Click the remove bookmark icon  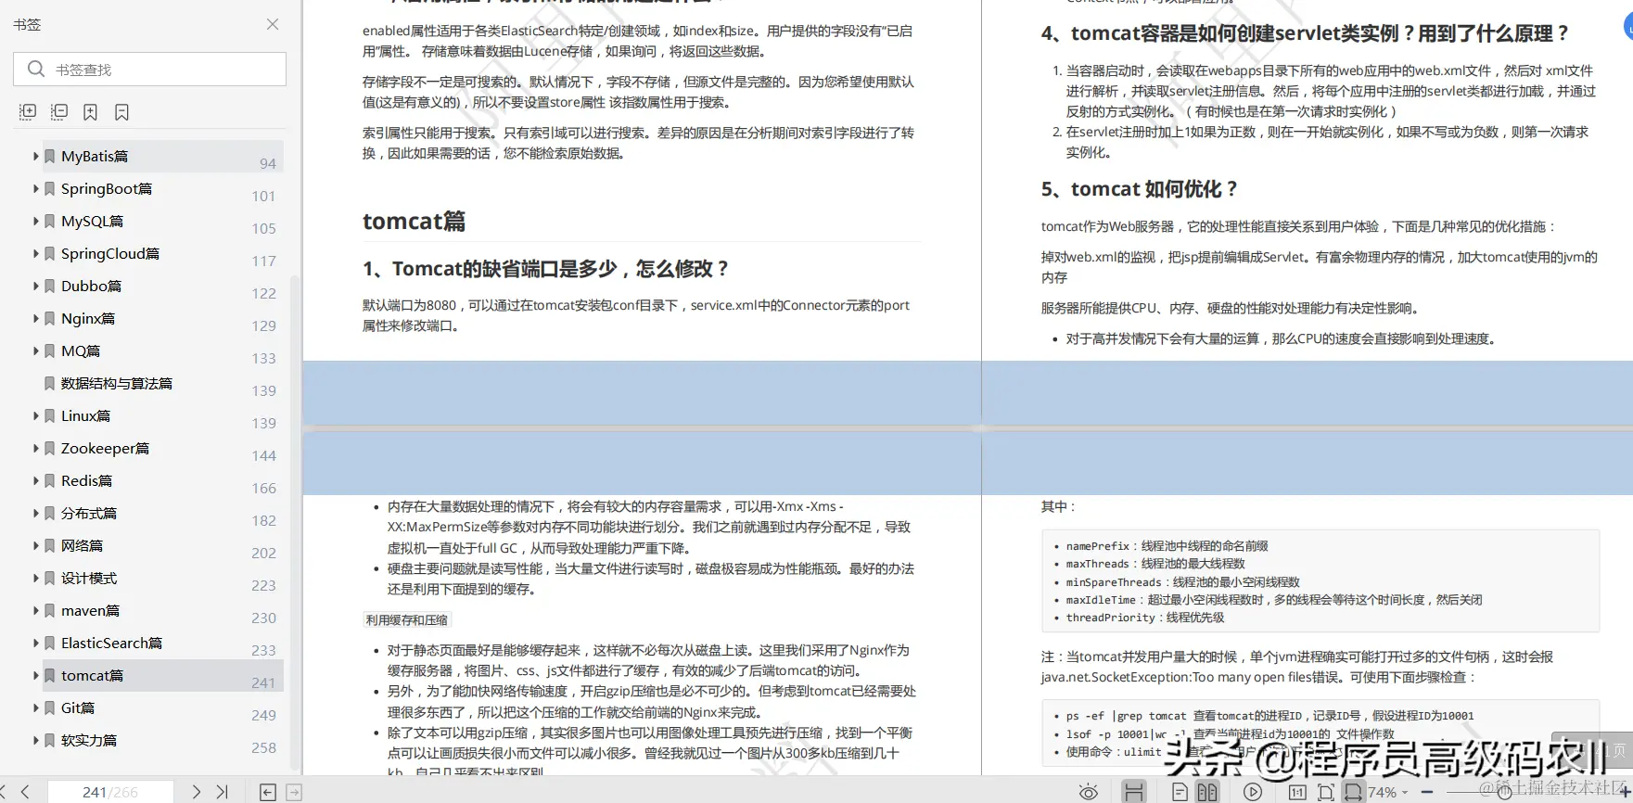[121, 112]
